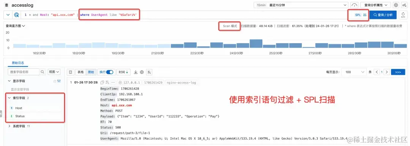
Task: Click the nginx-access-log topic tag
Action: tap(181, 82)
